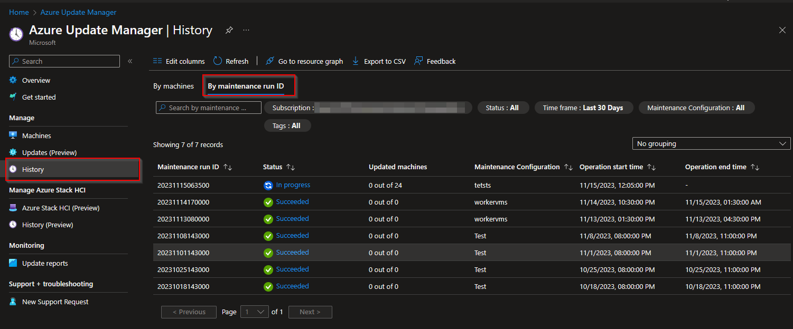Click the Export to CSV download icon
The width and height of the screenshot is (793, 329).
click(x=356, y=61)
